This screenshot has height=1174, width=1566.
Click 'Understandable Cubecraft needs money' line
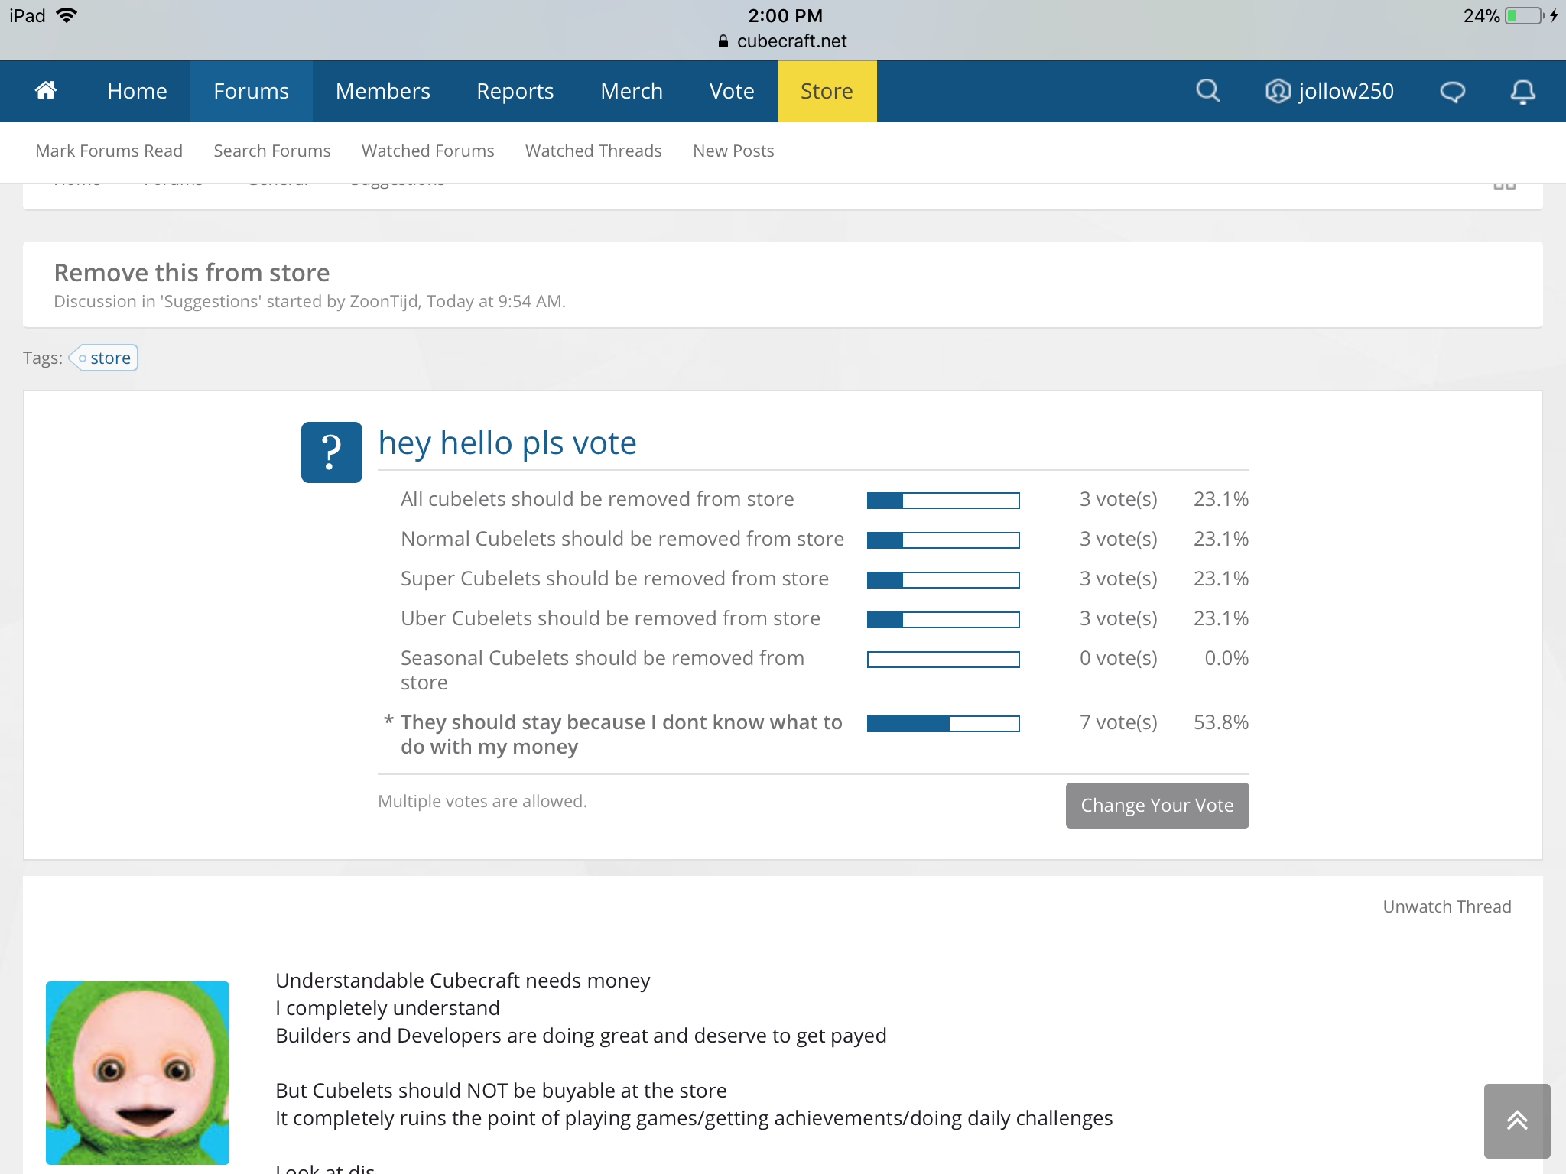(463, 981)
